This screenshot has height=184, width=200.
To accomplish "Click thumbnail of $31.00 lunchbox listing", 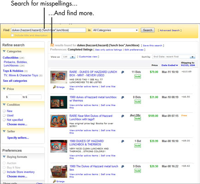I will (x=59, y=102).
